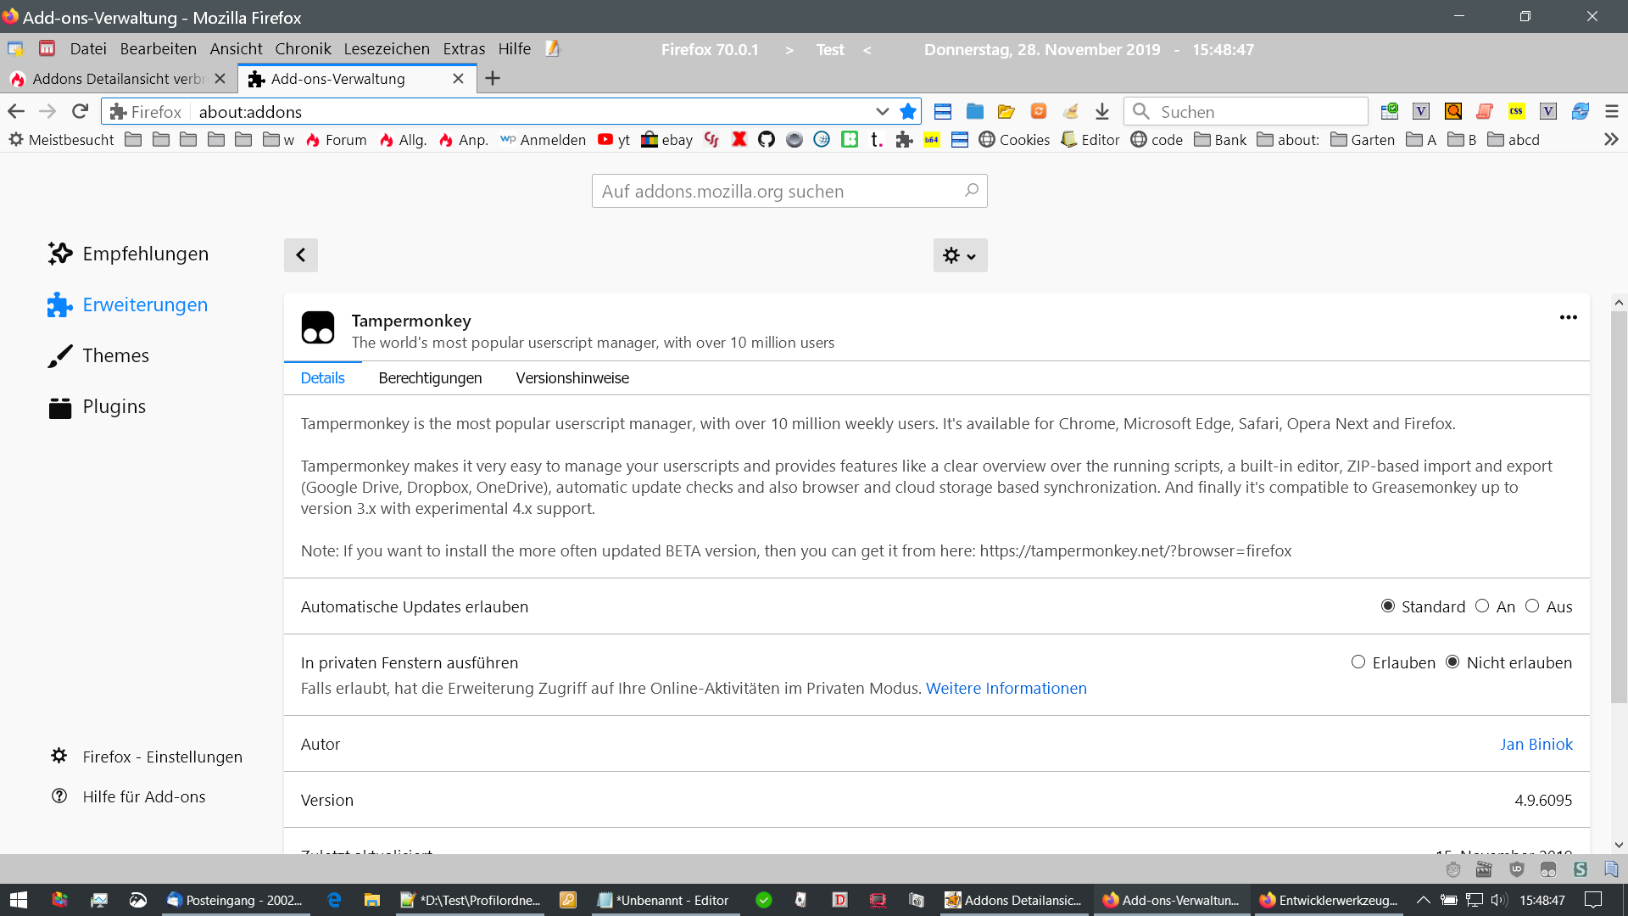Click the bookmark star icon in URL bar
Image resolution: width=1628 pixels, height=916 pixels.
point(908,111)
